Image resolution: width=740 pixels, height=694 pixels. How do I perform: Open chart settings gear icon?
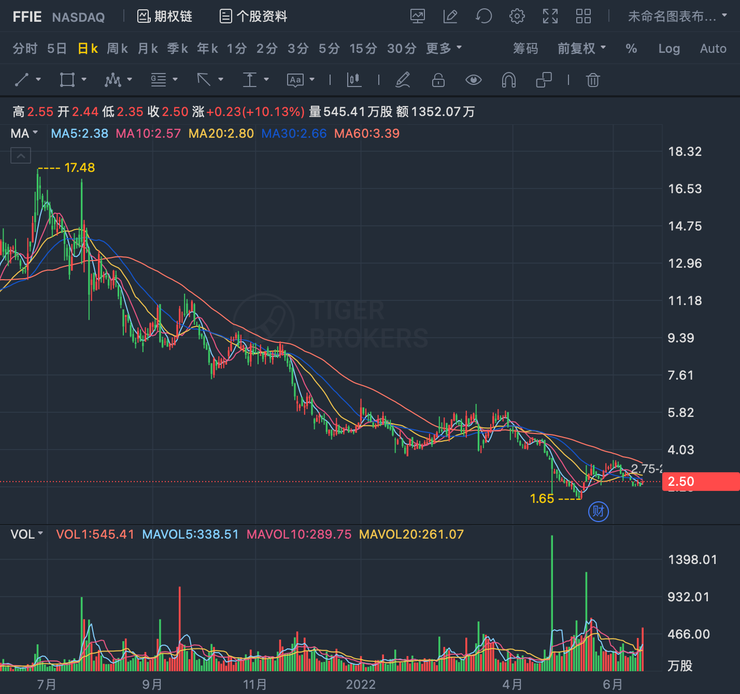(x=517, y=17)
